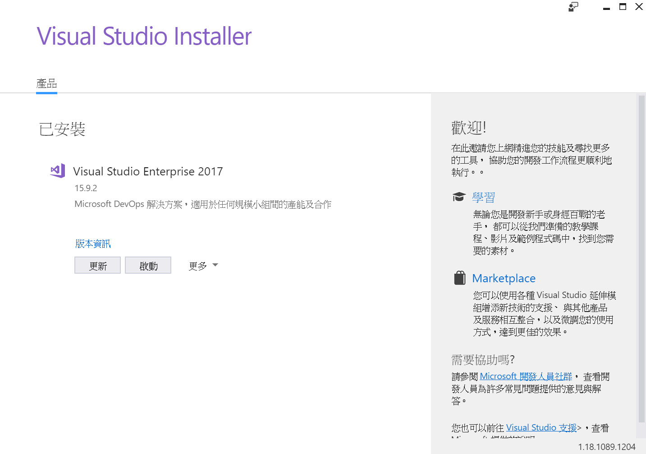The width and height of the screenshot is (646, 454).
Task: Open the Marketplace section
Action: (504, 278)
